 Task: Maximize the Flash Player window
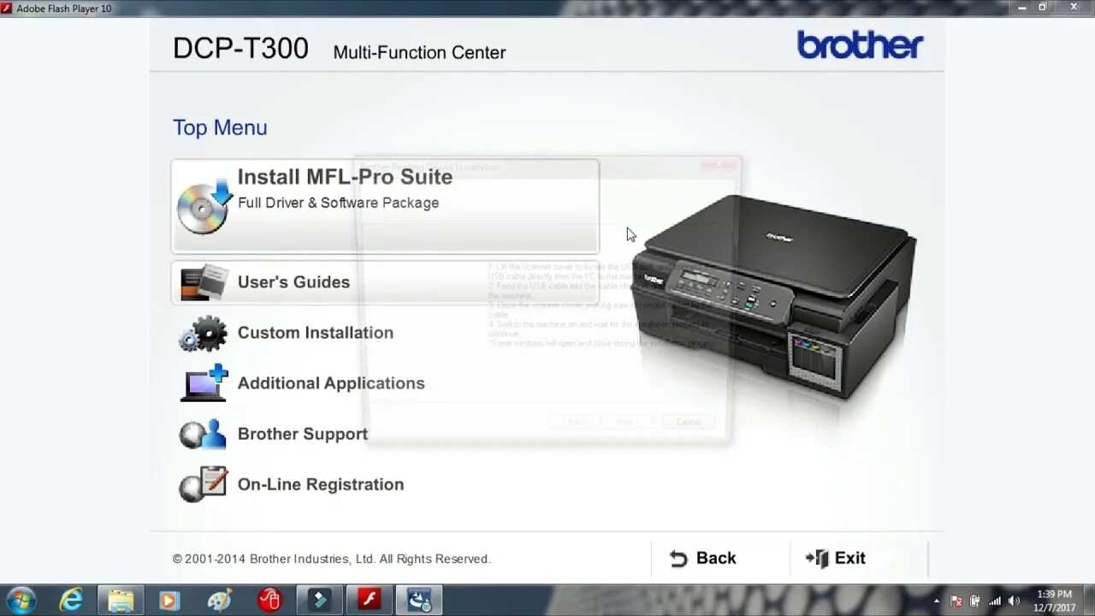tap(1044, 7)
